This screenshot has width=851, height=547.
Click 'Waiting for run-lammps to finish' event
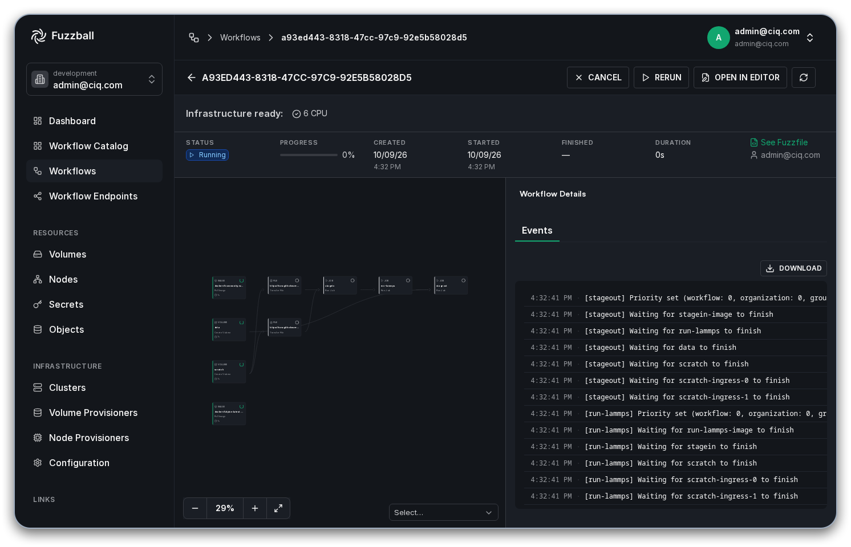(x=675, y=331)
